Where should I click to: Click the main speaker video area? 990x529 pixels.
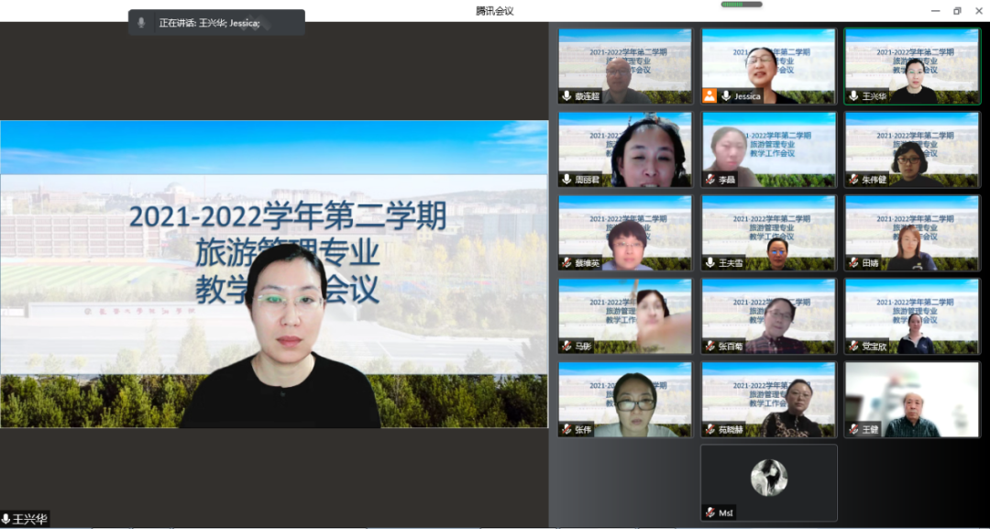click(x=274, y=274)
